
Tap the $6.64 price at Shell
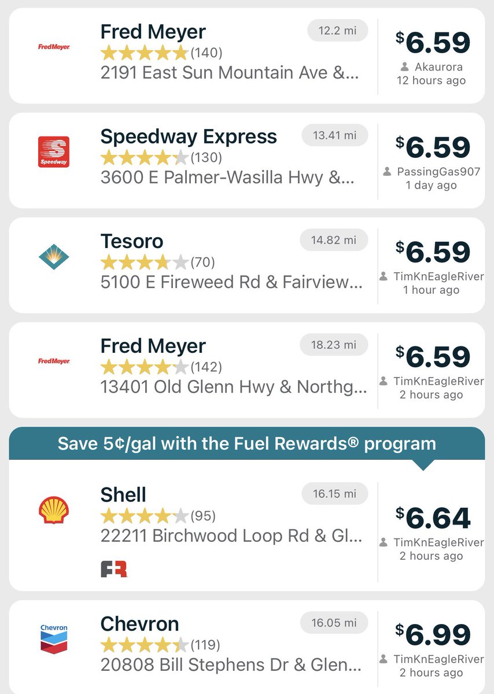pyautogui.click(x=433, y=518)
